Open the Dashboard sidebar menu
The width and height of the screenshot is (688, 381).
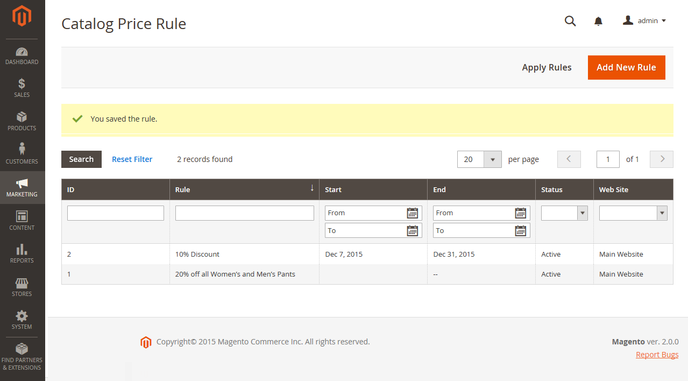[22, 56]
